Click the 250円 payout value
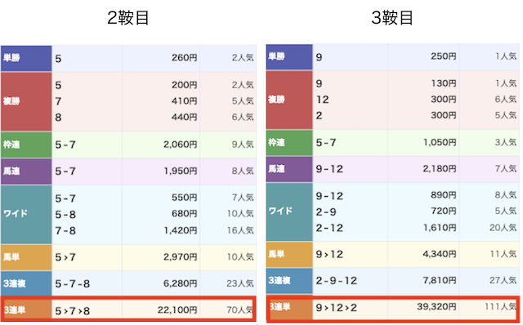Viewport: 523px width, 325px height. point(443,56)
